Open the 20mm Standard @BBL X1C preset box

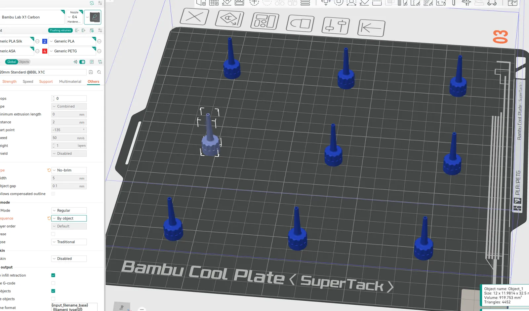coord(43,72)
